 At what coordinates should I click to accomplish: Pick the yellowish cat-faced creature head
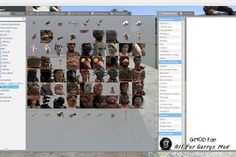(x=112, y=49)
